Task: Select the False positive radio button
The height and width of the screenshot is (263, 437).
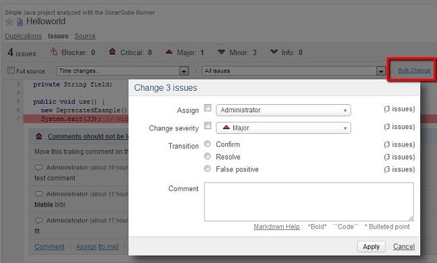Action: (207, 168)
